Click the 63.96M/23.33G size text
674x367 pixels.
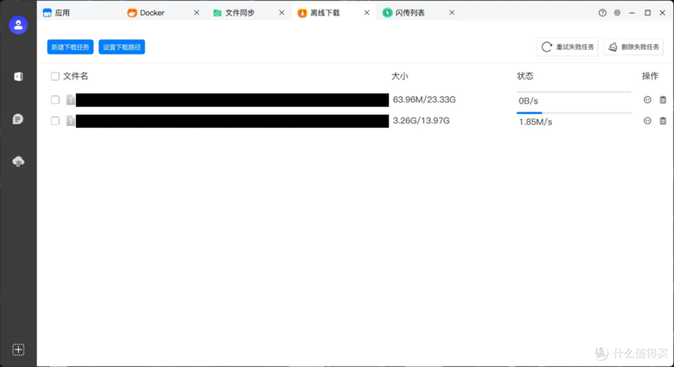(x=424, y=100)
